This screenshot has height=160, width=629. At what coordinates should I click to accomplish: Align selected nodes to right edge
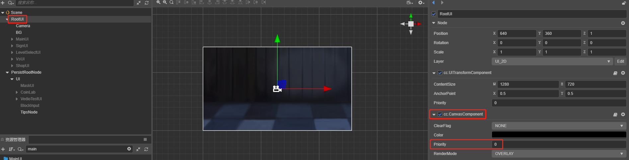click(x=217, y=2)
